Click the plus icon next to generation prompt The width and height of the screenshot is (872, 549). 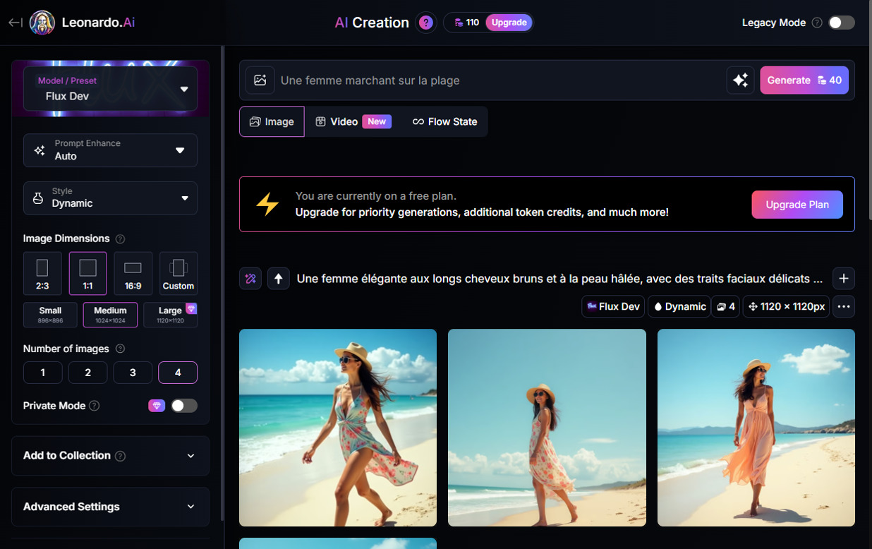point(844,279)
